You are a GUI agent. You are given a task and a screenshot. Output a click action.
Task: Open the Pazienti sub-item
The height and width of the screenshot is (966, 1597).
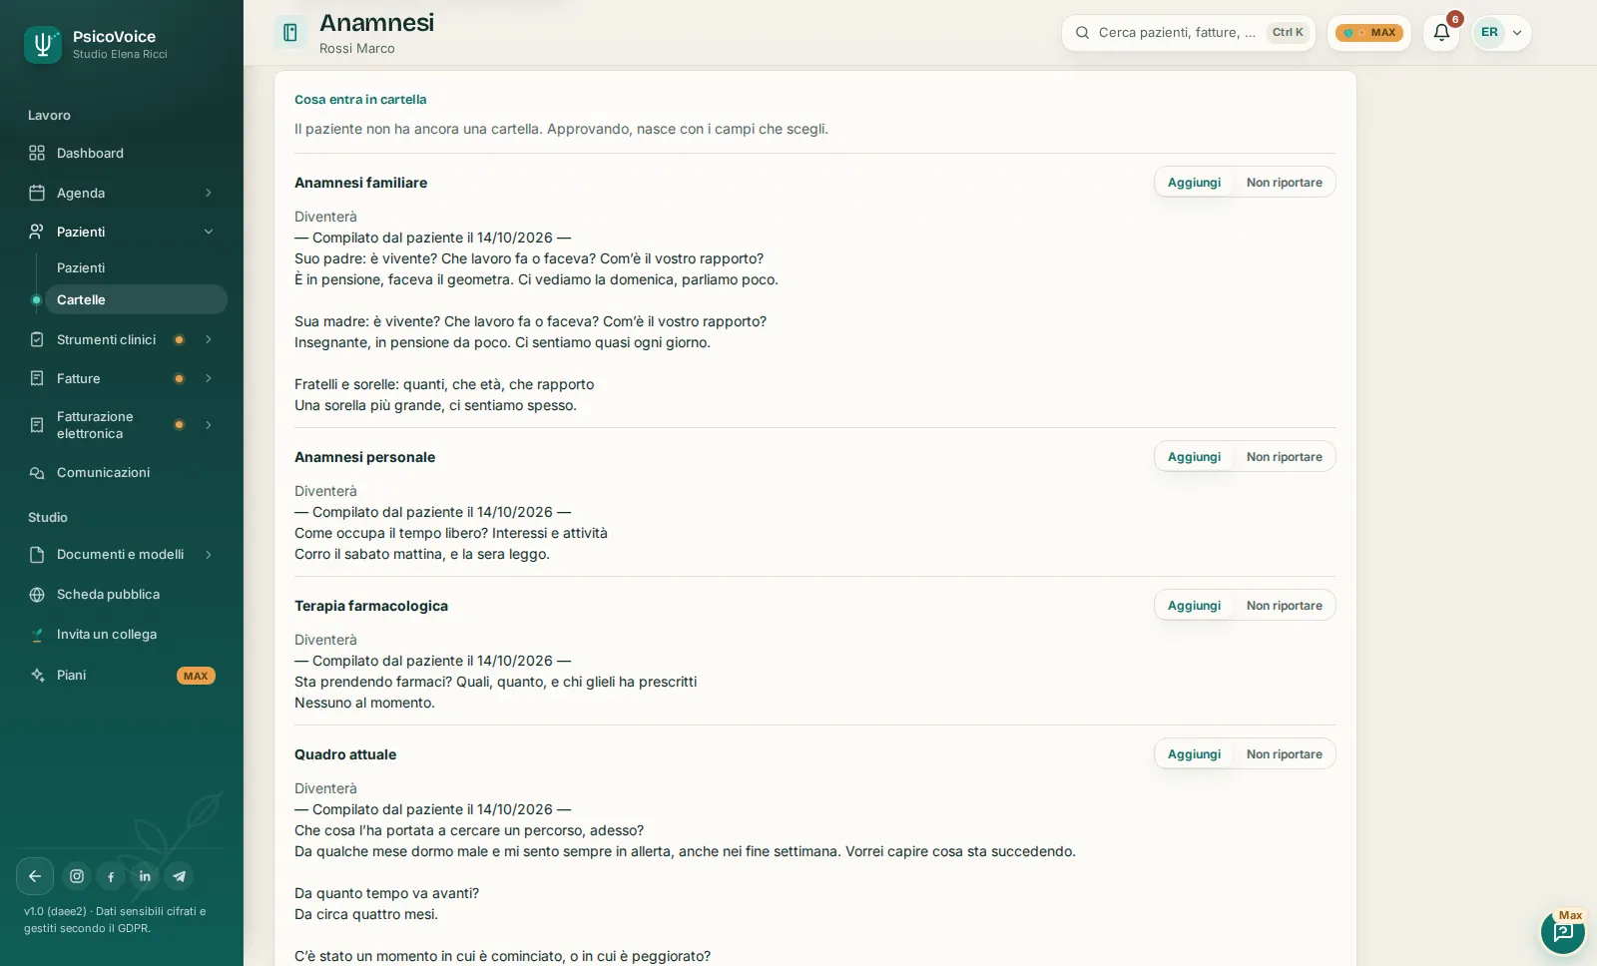tap(136, 267)
